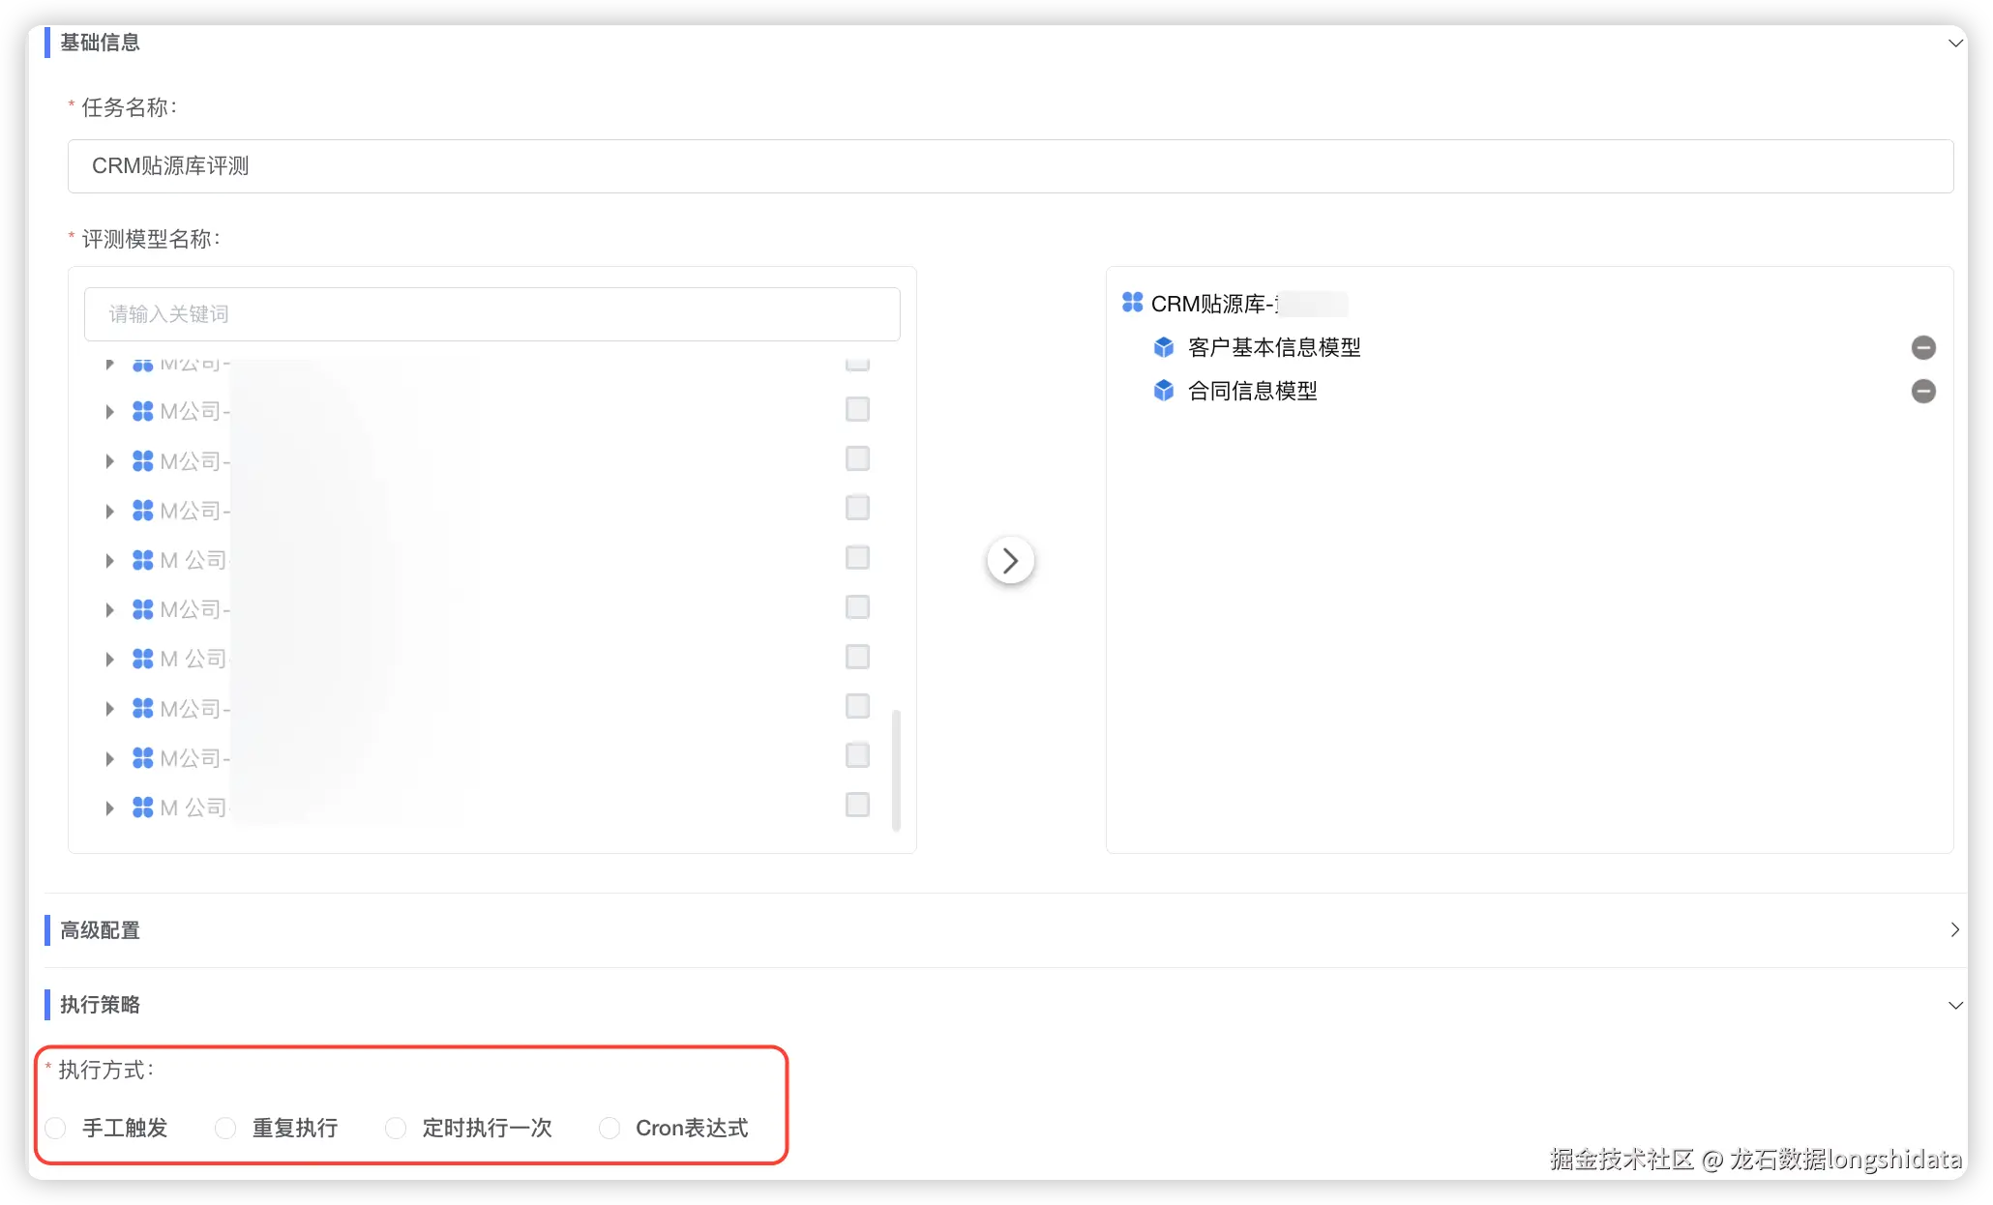Expand the 高级配置 section chevron
Screen dimensions: 1993x1205
pyautogui.click(x=1954, y=929)
